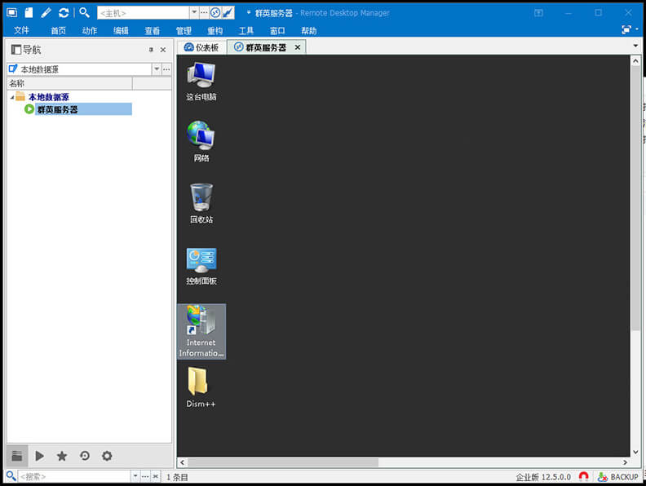
Task: Click the ribbon display options icon in title bar
Action: click(x=538, y=13)
